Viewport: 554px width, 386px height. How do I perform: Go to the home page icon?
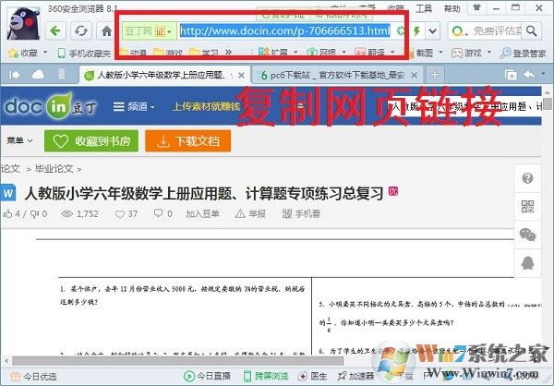tap(106, 31)
